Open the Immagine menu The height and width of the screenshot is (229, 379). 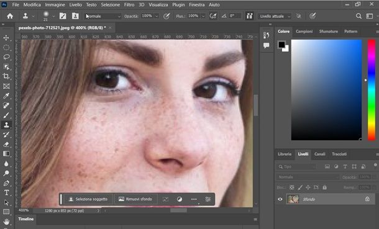click(x=55, y=4)
